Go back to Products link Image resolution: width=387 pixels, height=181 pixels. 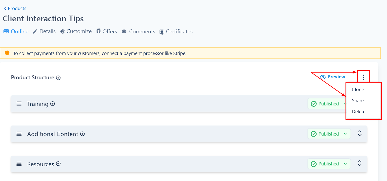15,9
